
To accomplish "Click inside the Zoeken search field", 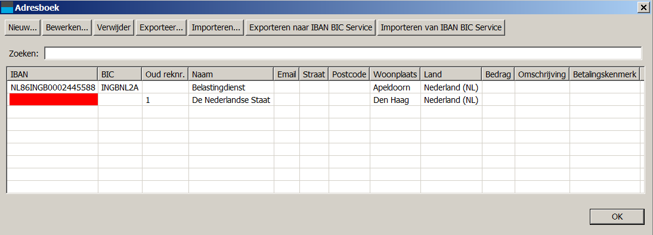I will point(343,54).
